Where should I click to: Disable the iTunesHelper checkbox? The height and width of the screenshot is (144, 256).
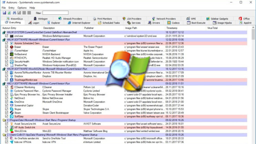coord(7,50)
